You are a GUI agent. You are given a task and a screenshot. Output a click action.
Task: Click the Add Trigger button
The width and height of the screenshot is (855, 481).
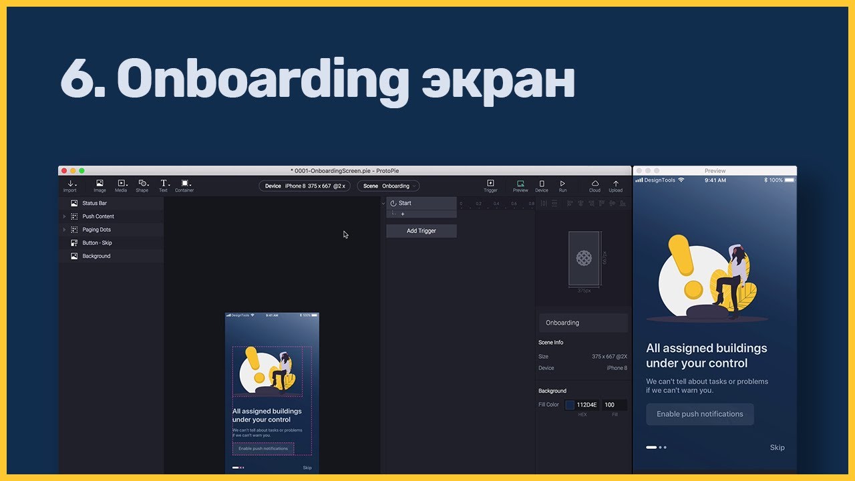point(421,230)
